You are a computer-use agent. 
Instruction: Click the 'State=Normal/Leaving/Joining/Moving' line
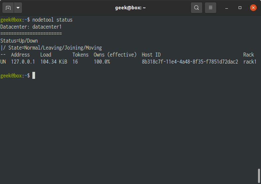(x=55, y=48)
